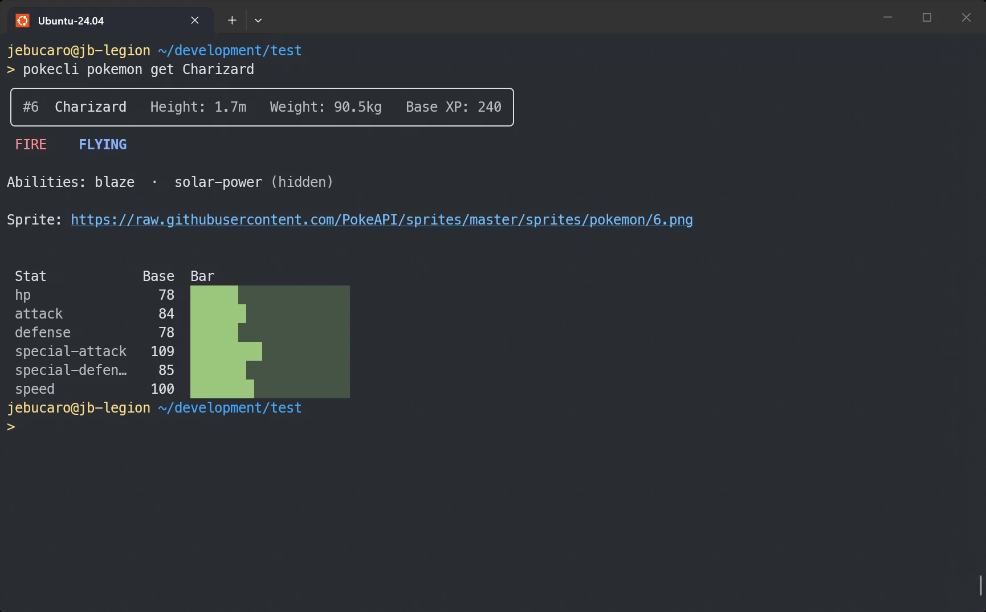
Task: Open the Charizard sprite URL
Action: pyautogui.click(x=381, y=220)
